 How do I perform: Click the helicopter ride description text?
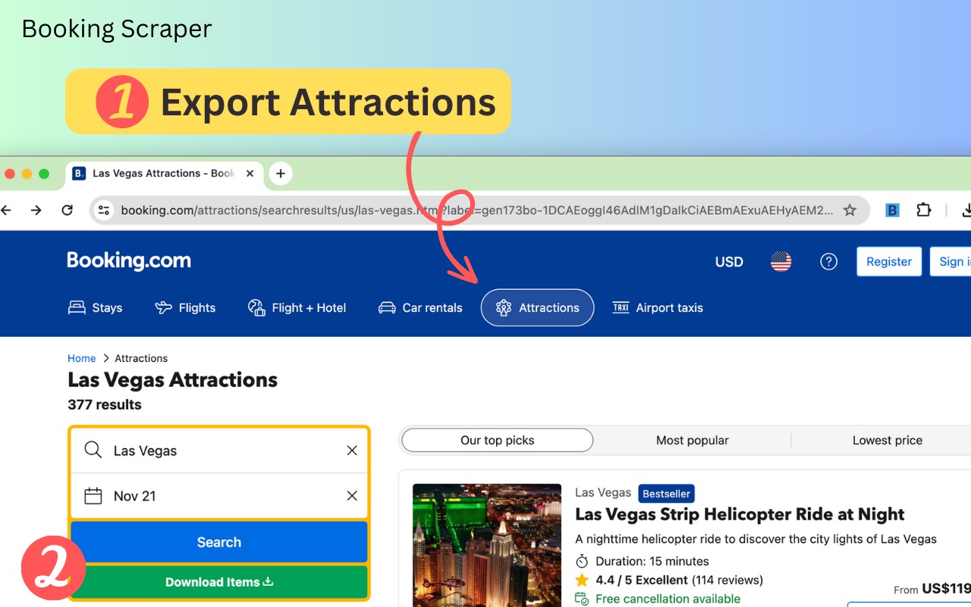coord(756,539)
